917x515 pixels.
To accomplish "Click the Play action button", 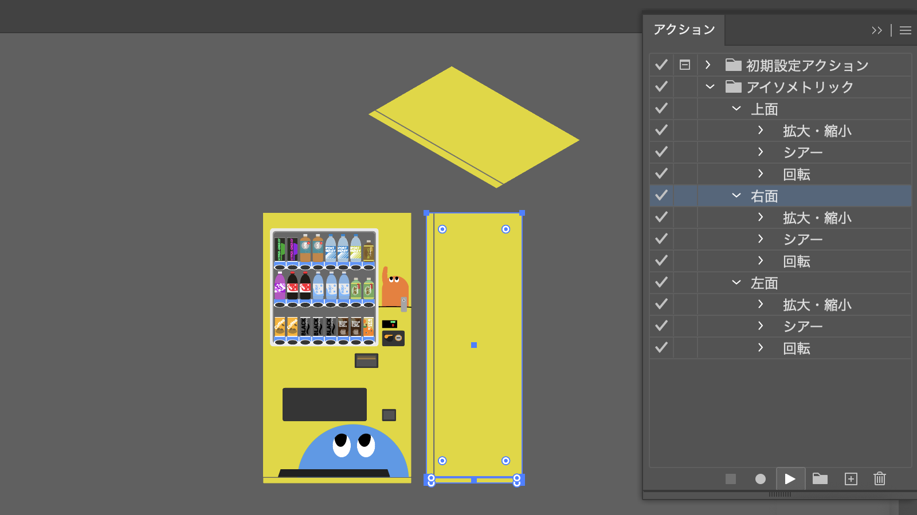I will 790,479.
